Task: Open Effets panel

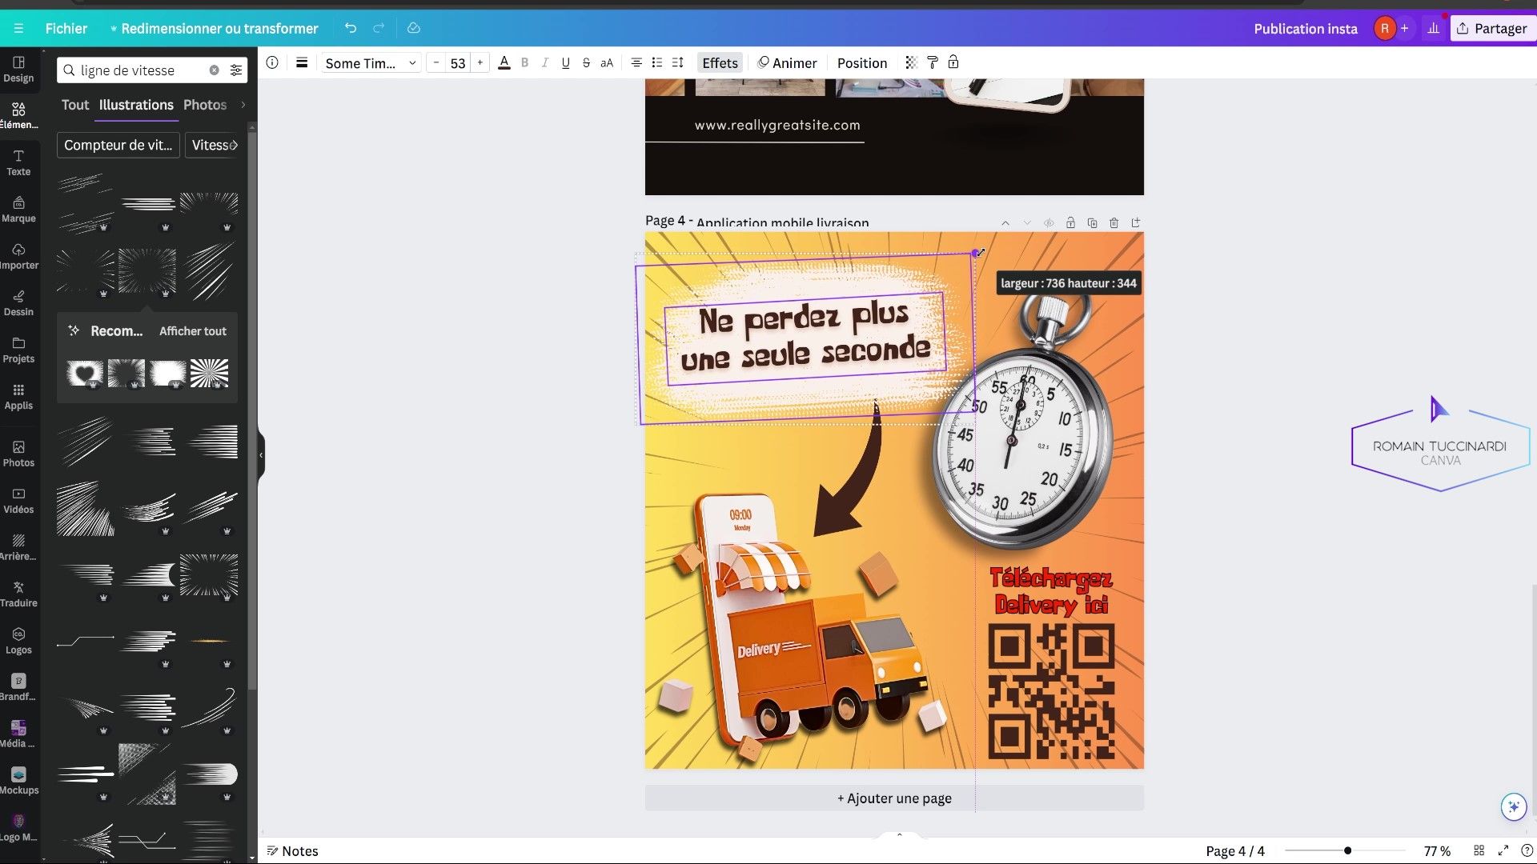Action: [x=720, y=63]
